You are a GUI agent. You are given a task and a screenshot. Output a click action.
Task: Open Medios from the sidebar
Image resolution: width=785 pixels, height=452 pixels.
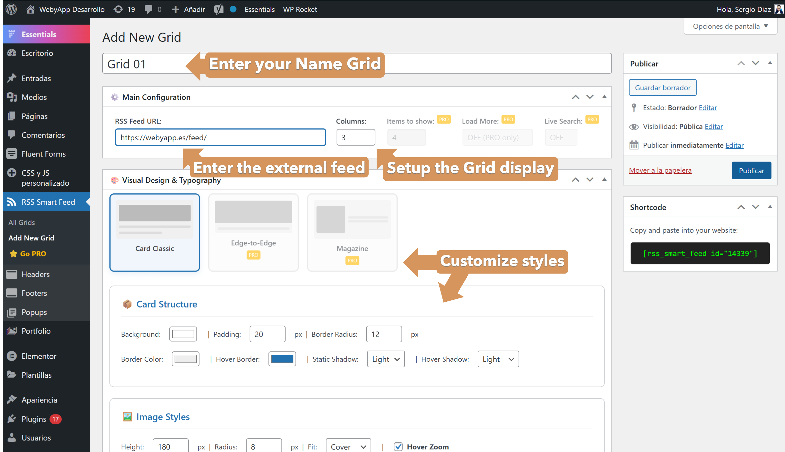coord(34,97)
